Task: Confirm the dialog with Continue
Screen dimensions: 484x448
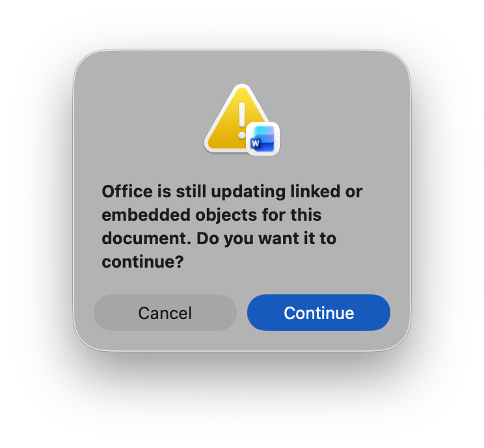Action: [x=319, y=313]
